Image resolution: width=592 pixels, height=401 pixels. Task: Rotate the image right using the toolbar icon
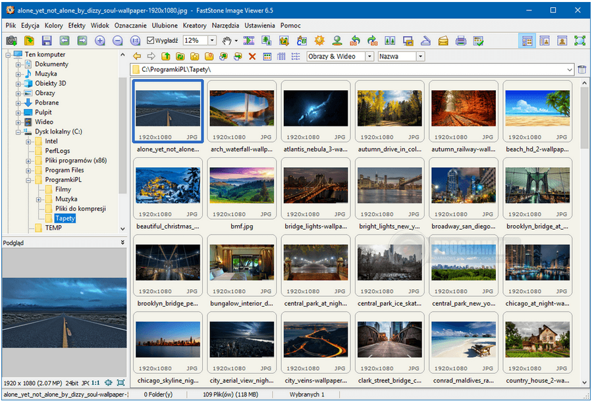click(x=373, y=40)
